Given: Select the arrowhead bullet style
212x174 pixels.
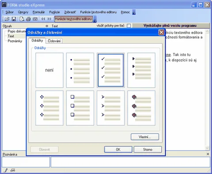Looking at the screenshot, I should pyautogui.click(x=111, y=108).
